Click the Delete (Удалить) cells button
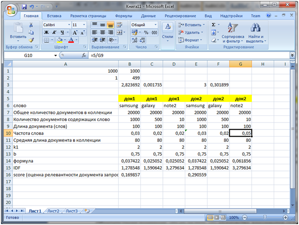 193,32
